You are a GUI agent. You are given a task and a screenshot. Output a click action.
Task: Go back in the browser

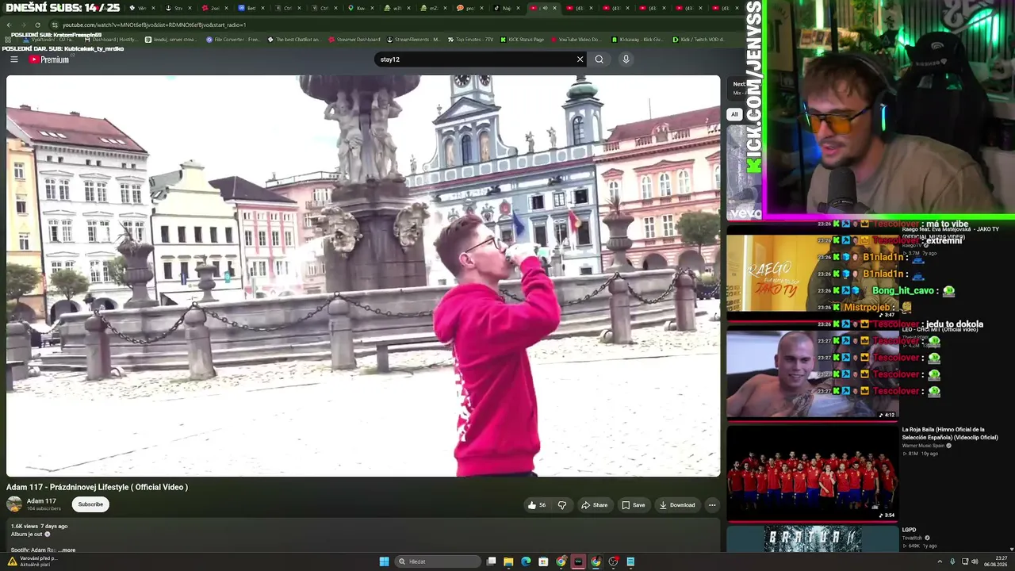[x=9, y=25]
